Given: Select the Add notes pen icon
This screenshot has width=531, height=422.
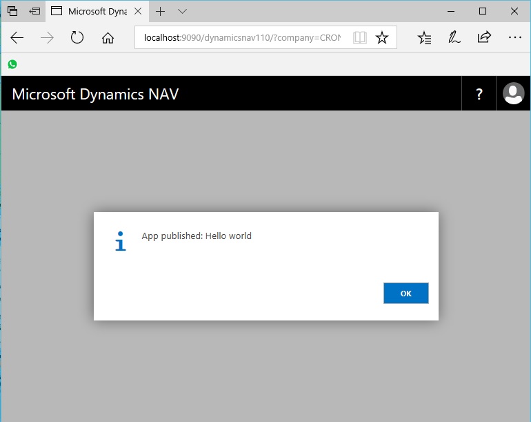Looking at the screenshot, I should click(454, 38).
